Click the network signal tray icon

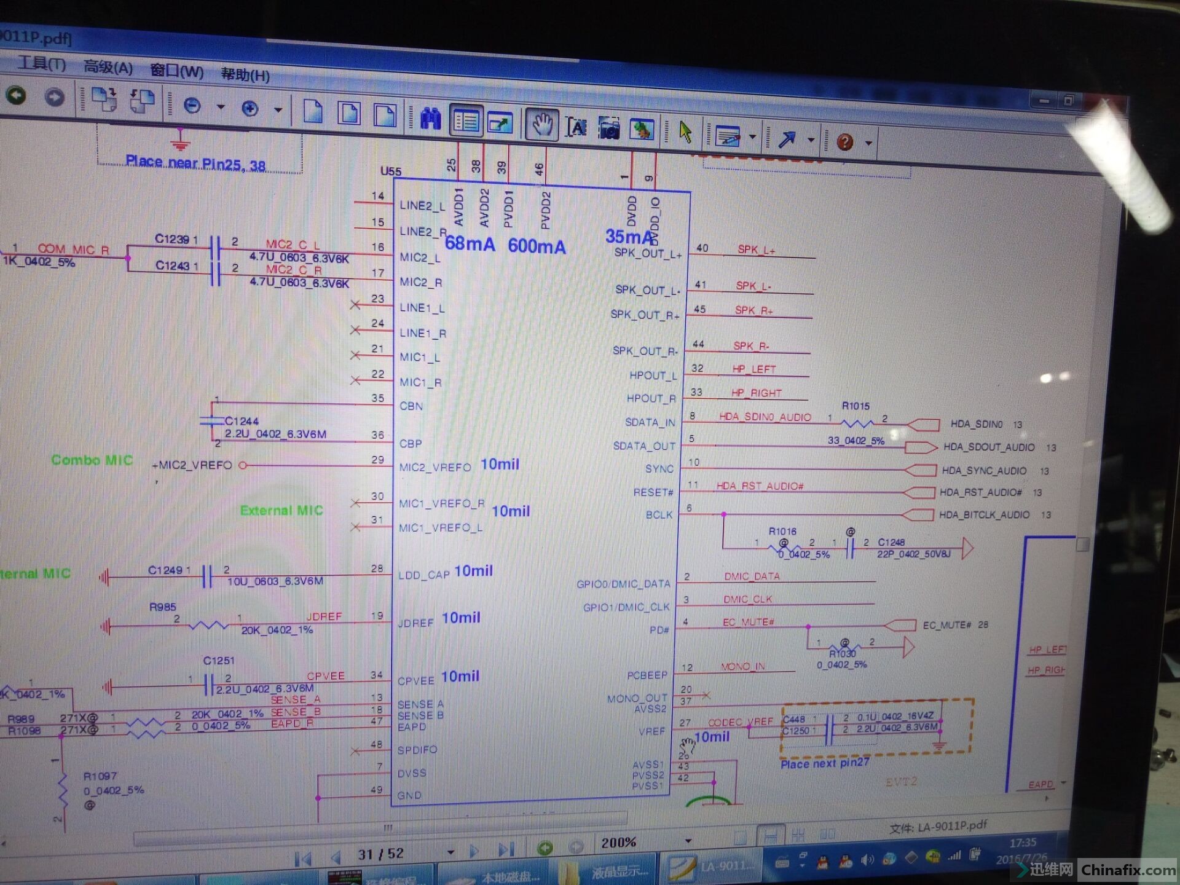click(954, 855)
